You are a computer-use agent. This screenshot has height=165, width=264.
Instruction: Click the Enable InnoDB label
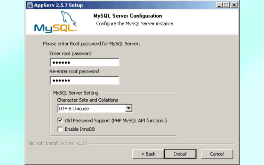[80, 129]
